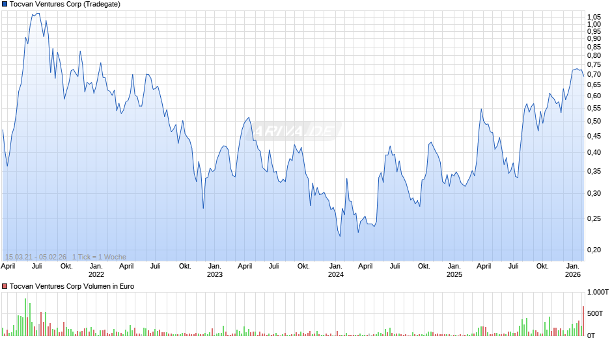Select the 'Tocvan Ventures Corp Volumen in Euro' label
612x342 pixels.
click(x=72, y=286)
